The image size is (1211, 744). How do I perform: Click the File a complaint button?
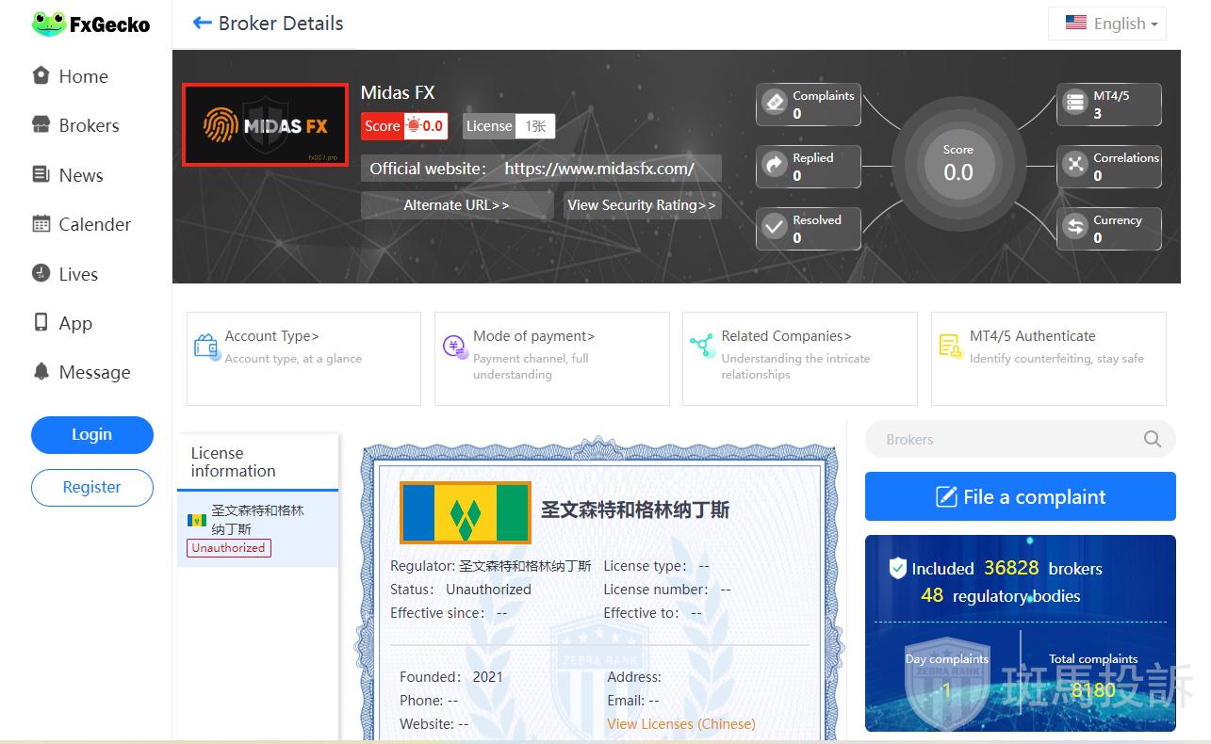[x=1020, y=496]
